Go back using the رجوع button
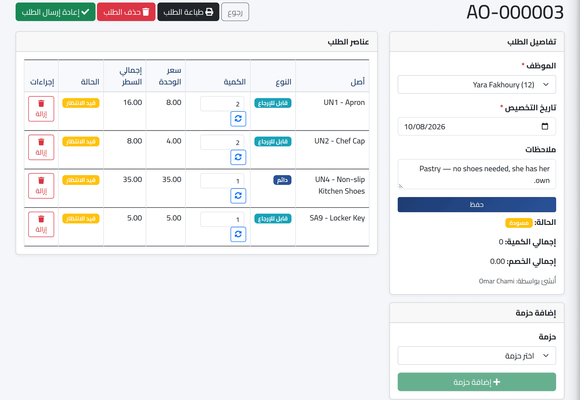580x400 pixels. coord(235,12)
